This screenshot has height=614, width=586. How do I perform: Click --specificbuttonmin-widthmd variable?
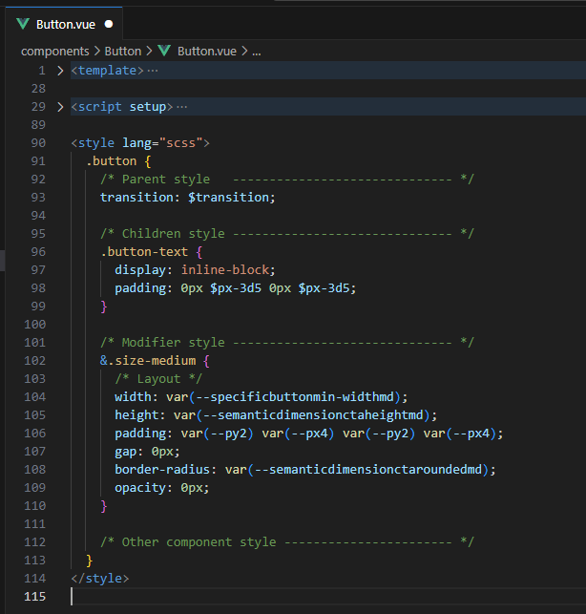point(295,397)
